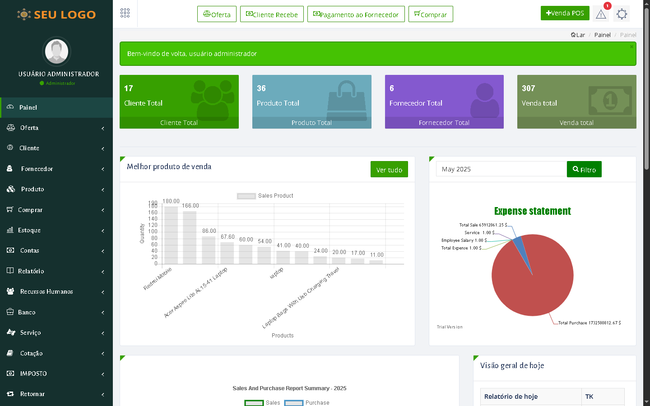Open the Banco sidebar menu item
The height and width of the screenshot is (406, 650).
tap(56, 312)
